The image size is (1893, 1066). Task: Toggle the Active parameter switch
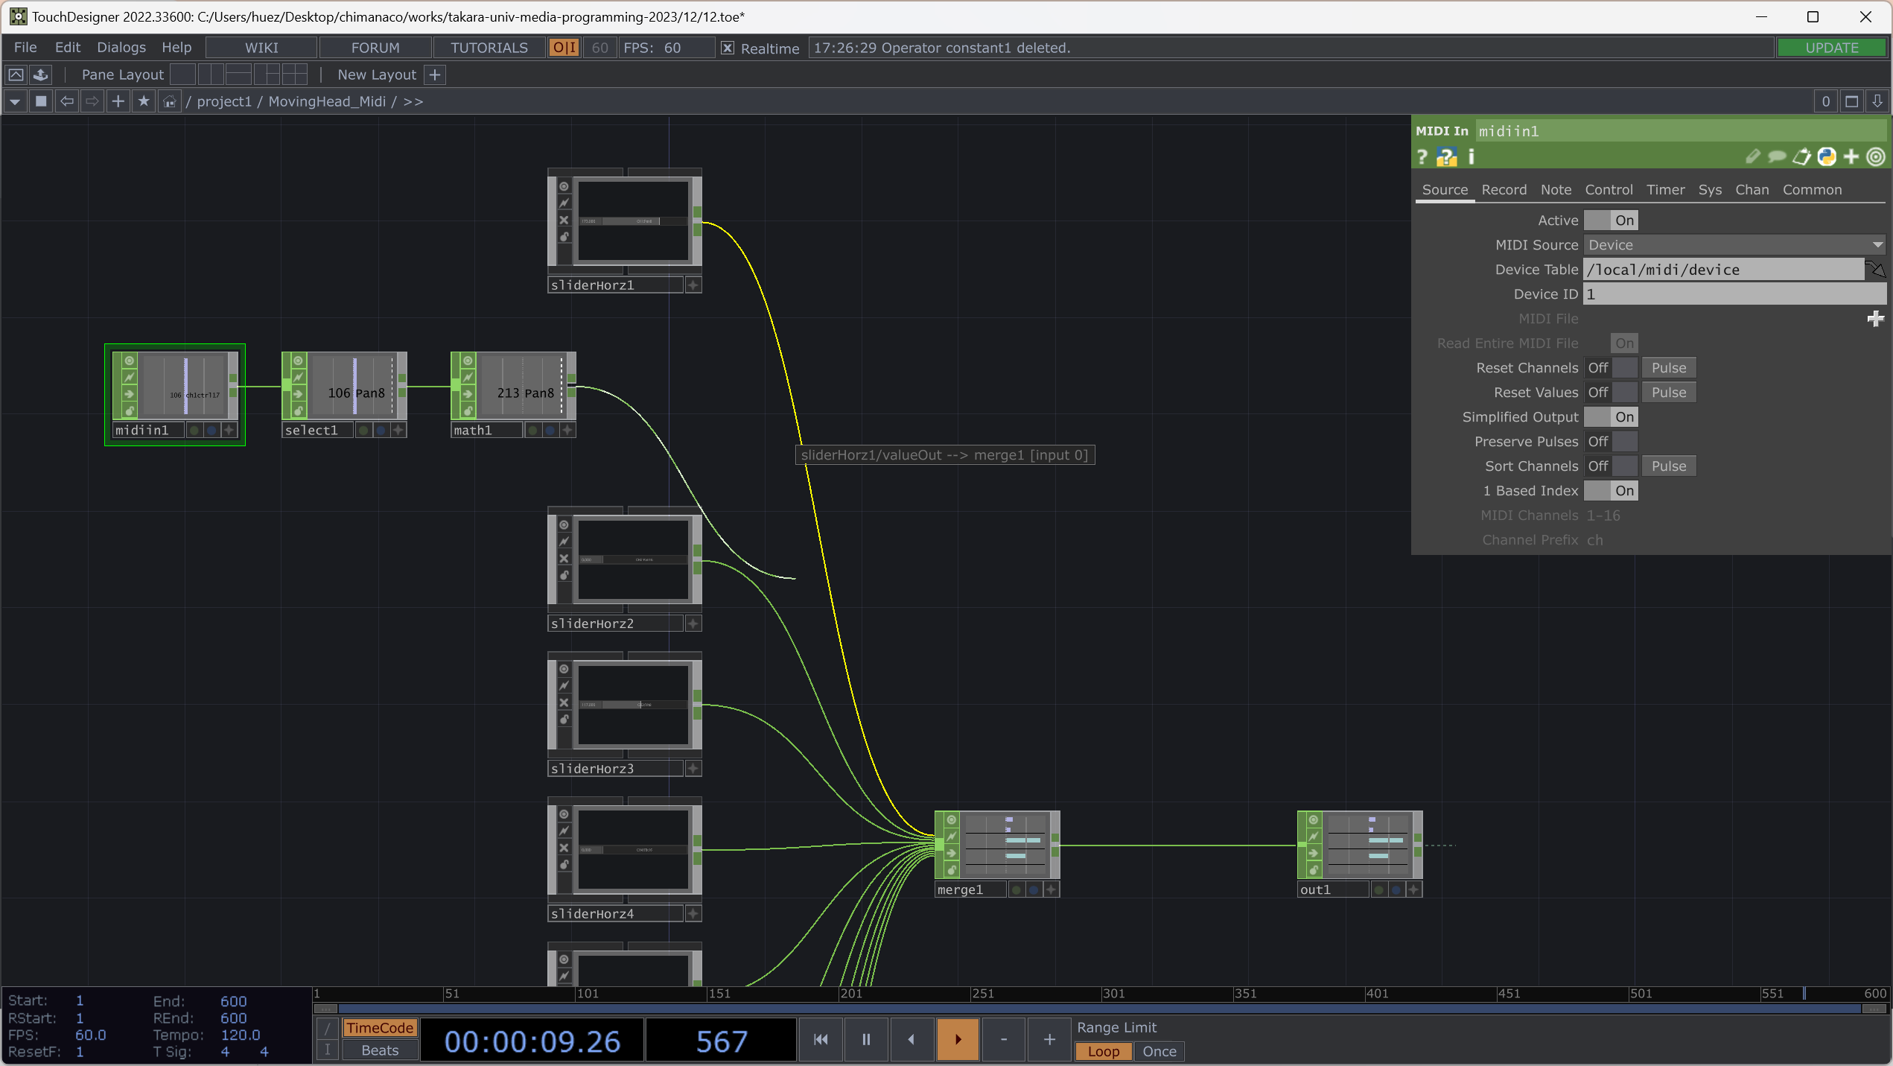point(1610,221)
